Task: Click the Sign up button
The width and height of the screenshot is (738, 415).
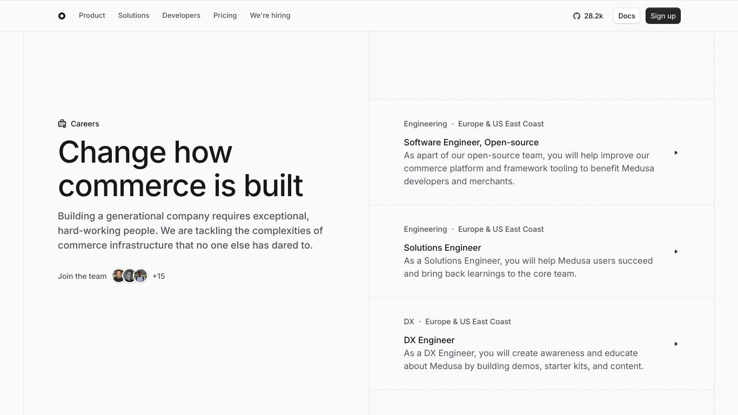Action: pyautogui.click(x=663, y=16)
